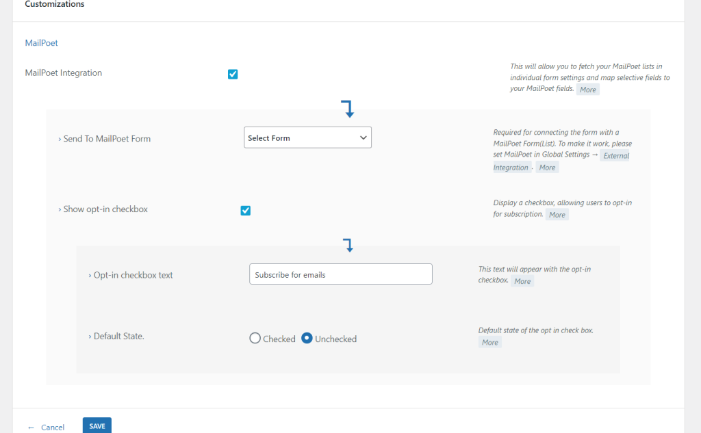Click the Default State label
Image resolution: width=701 pixels, height=433 pixels.
(118, 336)
